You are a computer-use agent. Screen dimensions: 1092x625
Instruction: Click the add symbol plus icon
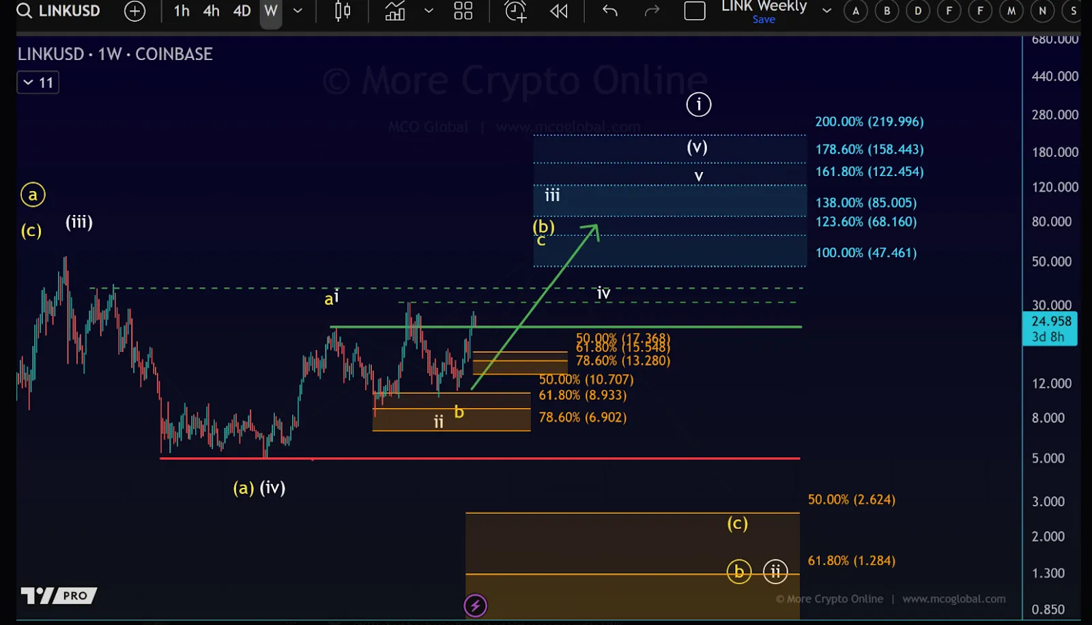pyautogui.click(x=135, y=11)
